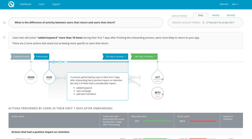The image size is (252, 139).
Task: Click the 'DISPLAY MODE:' label
Action: point(180,16)
